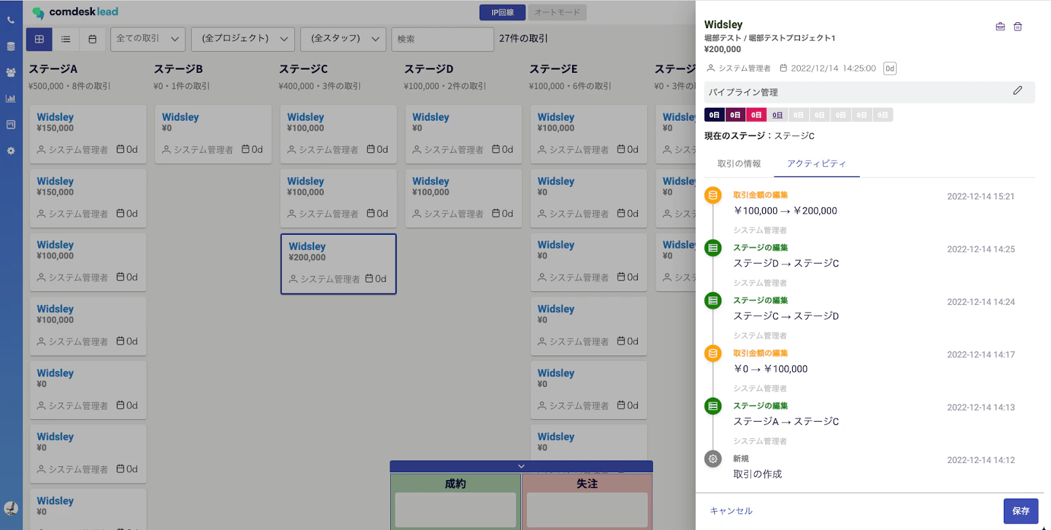Image resolution: width=1051 pixels, height=530 pixels.
Task: Switch to the calendar view
Action: click(x=93, y=39)
